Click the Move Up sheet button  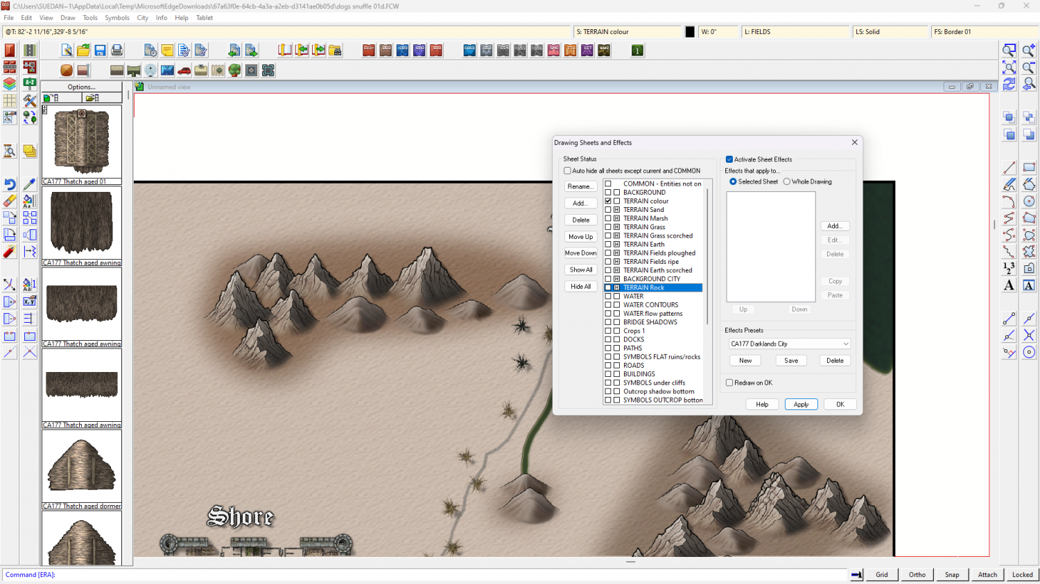580,236
